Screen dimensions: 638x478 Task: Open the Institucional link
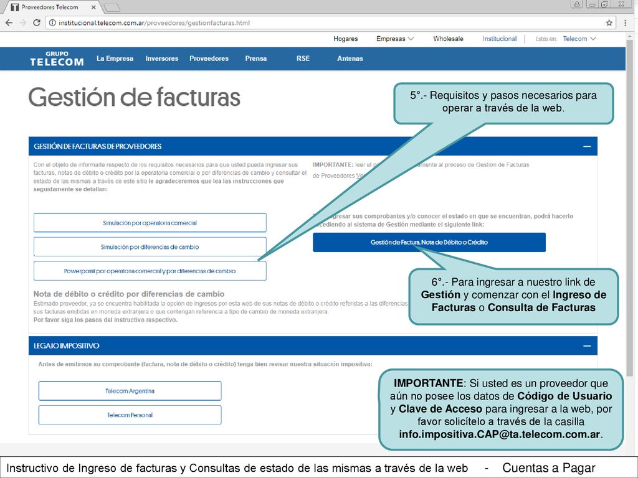click(x=500, y=39)
